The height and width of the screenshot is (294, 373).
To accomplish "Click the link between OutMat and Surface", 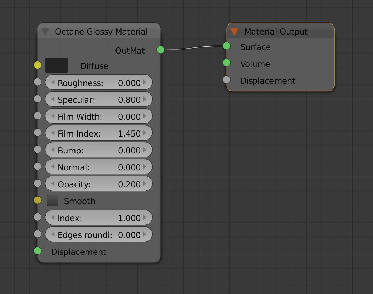I will [194, 47].
